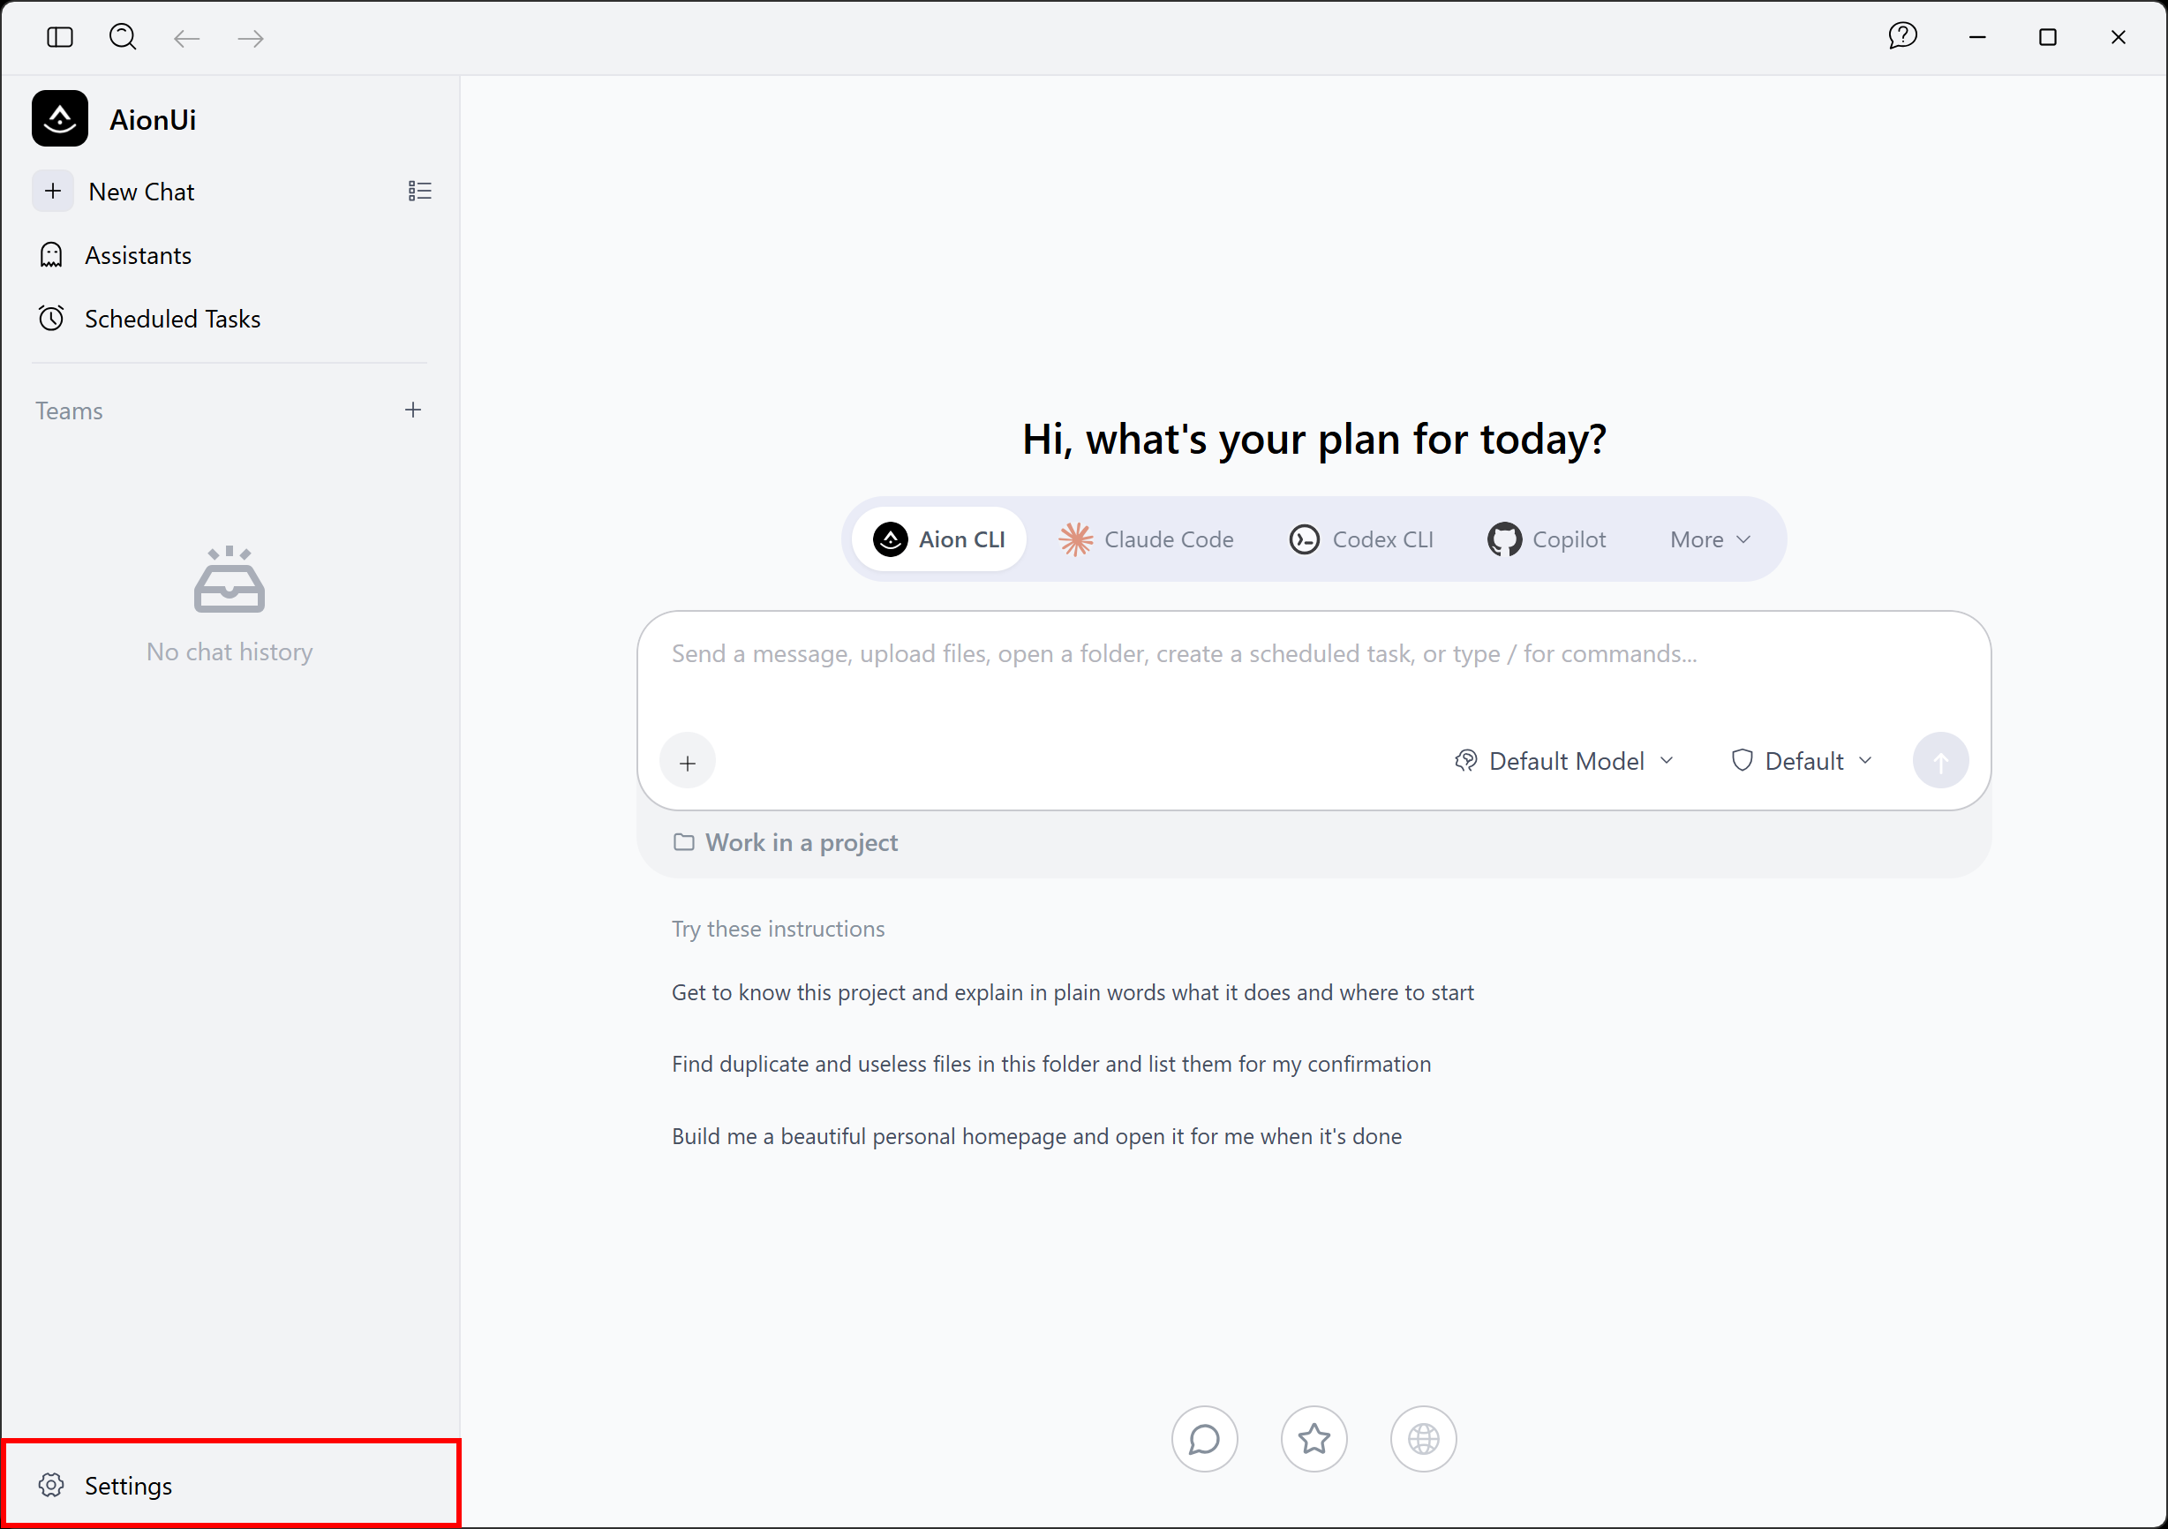
Task: Select the Claude Code agent tab
Action: pyautogui.click(x=1147, y=539)
